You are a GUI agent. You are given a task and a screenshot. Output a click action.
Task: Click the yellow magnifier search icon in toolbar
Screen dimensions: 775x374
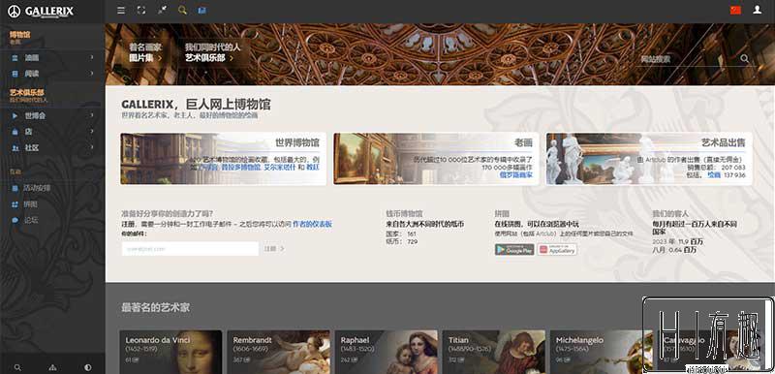pyautogui.click(x=182, y=10)
